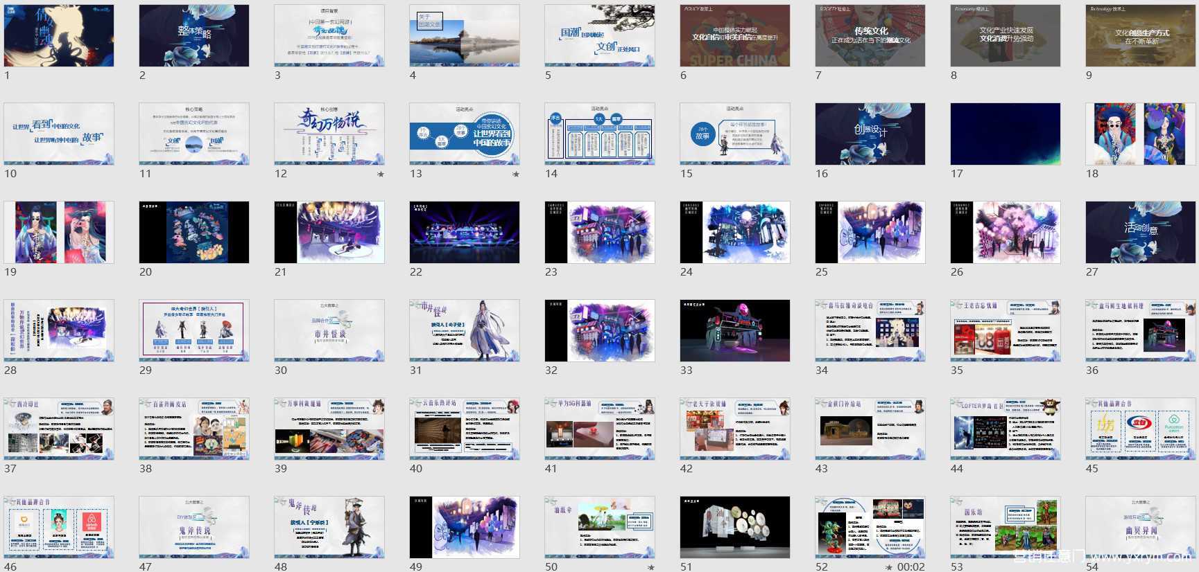This screenshot has height=572, width=1199.
Task: Select slide 2 '整体策略' thumbnail
Action: click(194, 35)
